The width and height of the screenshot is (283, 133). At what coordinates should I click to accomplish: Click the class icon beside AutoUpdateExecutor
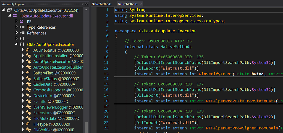click(x=28, y=62)
